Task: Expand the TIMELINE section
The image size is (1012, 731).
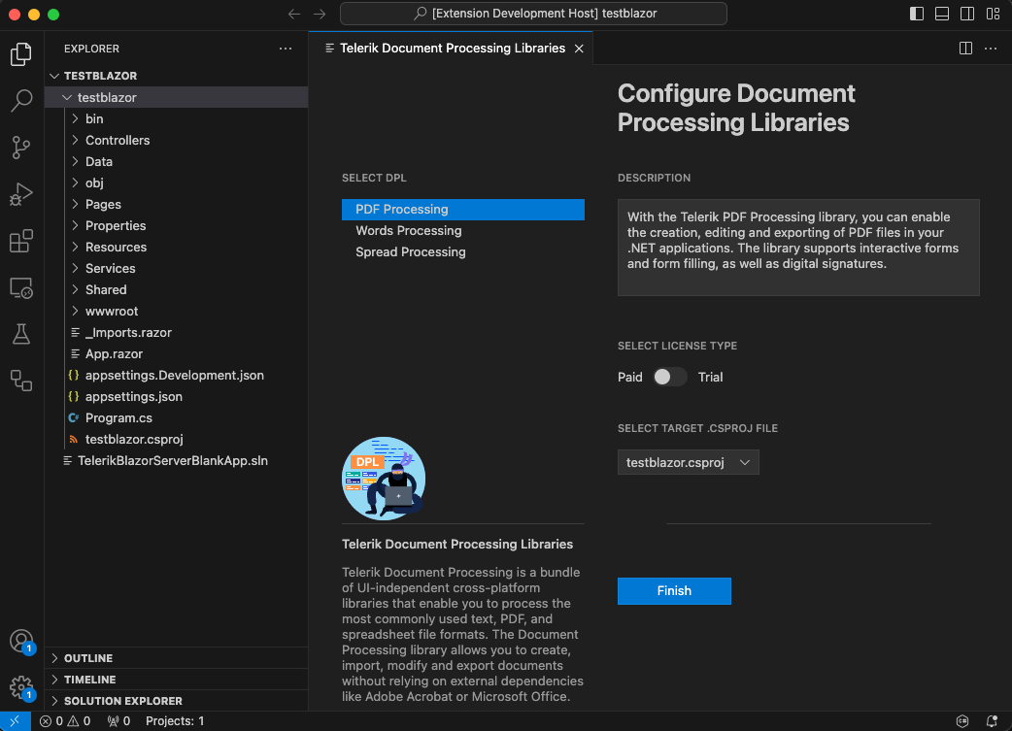Action: 176,680
